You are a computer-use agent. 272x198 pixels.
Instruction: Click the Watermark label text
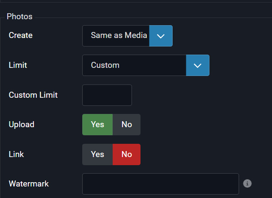pos(29,184)
